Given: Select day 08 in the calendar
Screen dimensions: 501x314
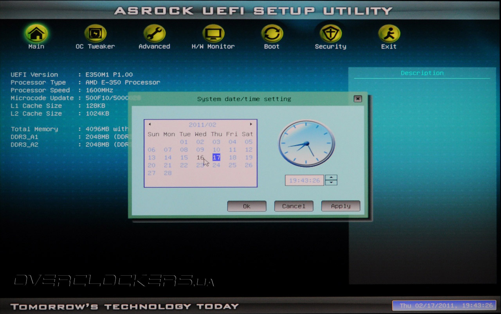Looking at the screenshot, I should [x=184, y=150].
